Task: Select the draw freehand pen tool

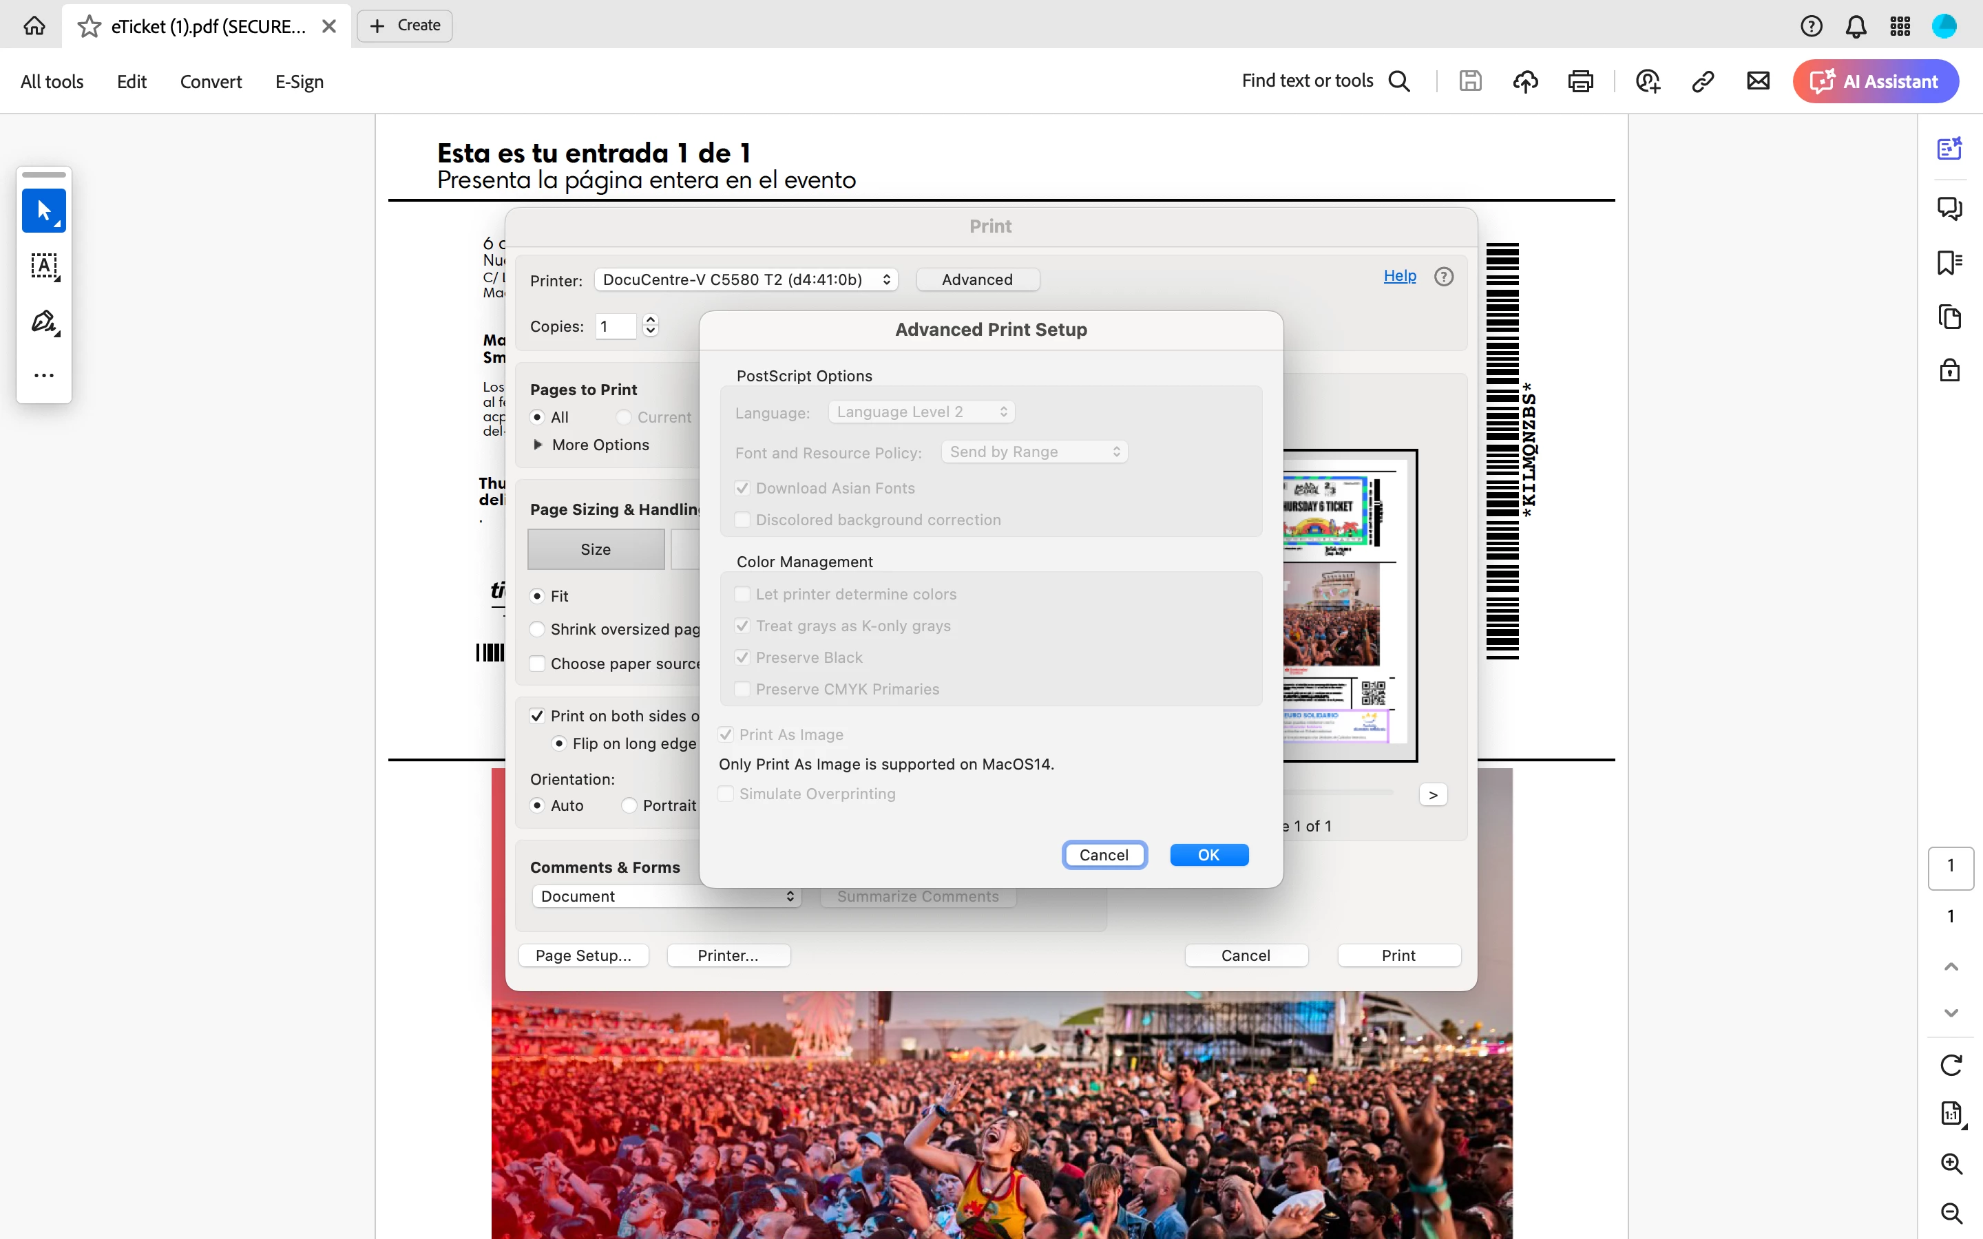Action: coord(44,321)
